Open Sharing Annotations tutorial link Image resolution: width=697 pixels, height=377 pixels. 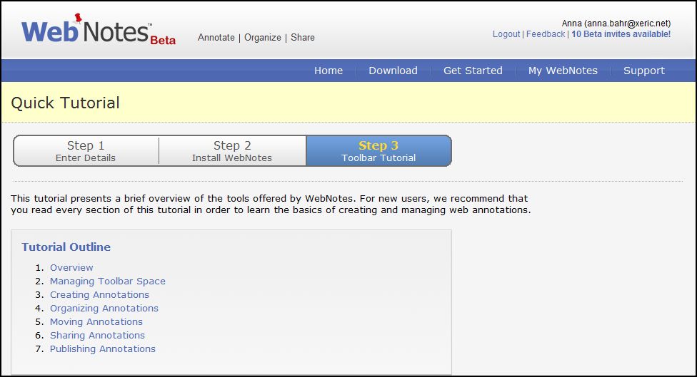pos(97,335)
